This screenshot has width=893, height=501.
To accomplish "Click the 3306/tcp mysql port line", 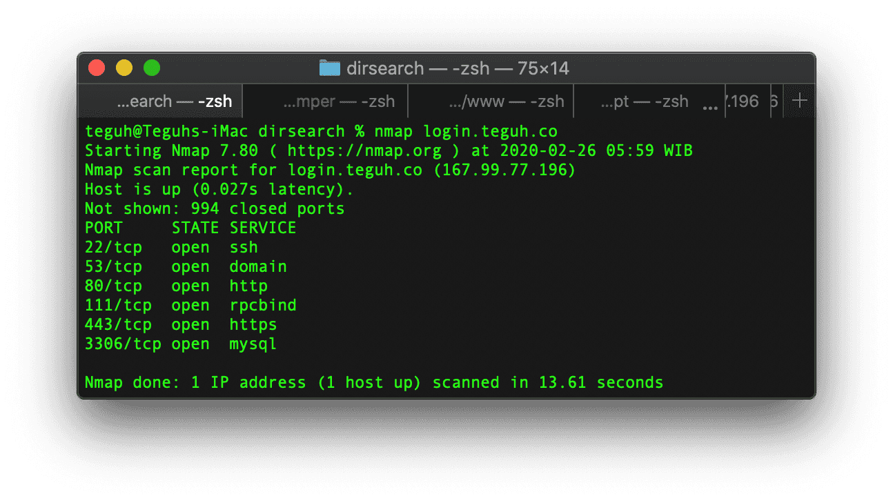I will pos(180,344).
